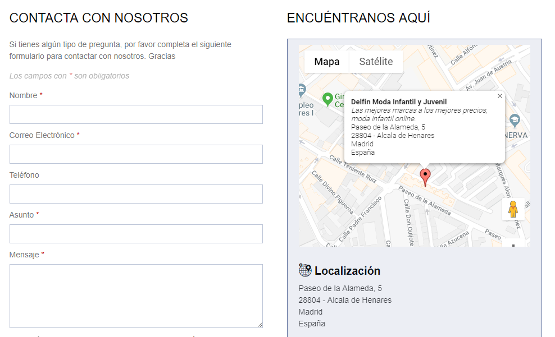Viewport: 555px width, 337px height.
Task: Switch the map to Satélite view
Action: pos(376,62)
